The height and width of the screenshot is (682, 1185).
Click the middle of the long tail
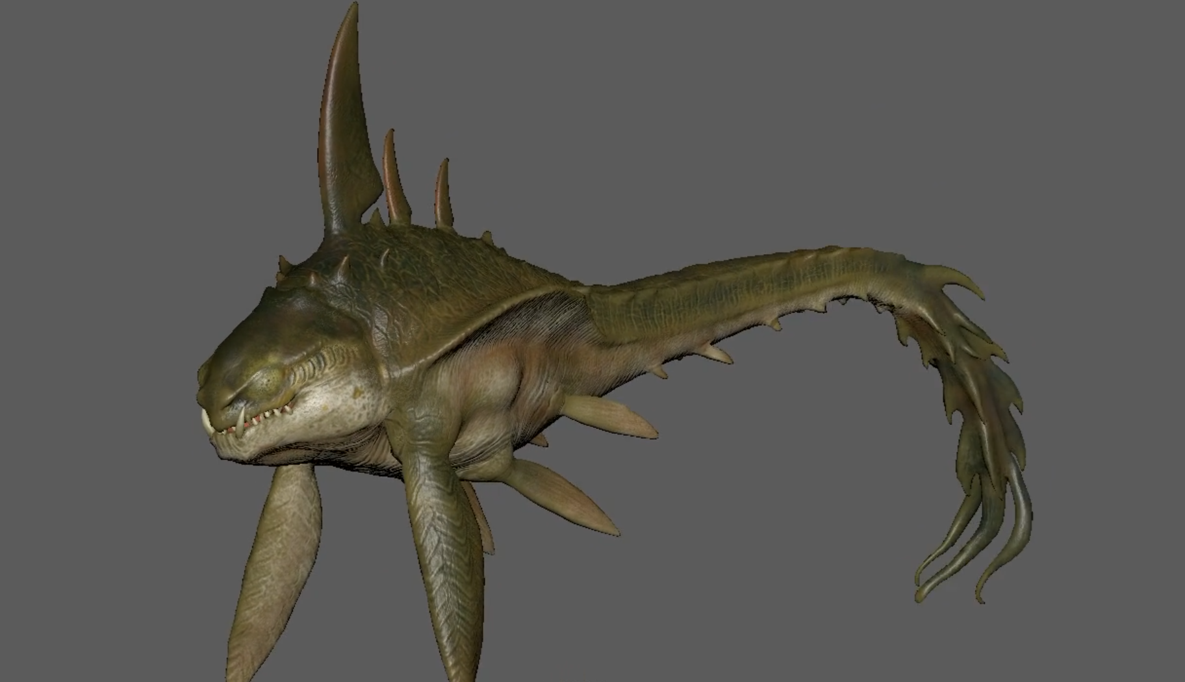[x=747, y=292]
